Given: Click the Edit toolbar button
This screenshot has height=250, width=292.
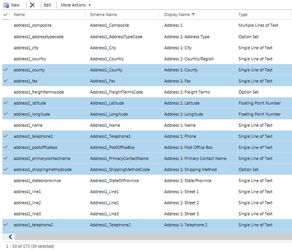Looking at the screenshot, I should pos(47,5).
